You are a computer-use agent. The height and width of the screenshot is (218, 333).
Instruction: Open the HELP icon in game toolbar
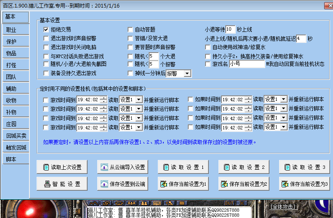coord(157,203)
